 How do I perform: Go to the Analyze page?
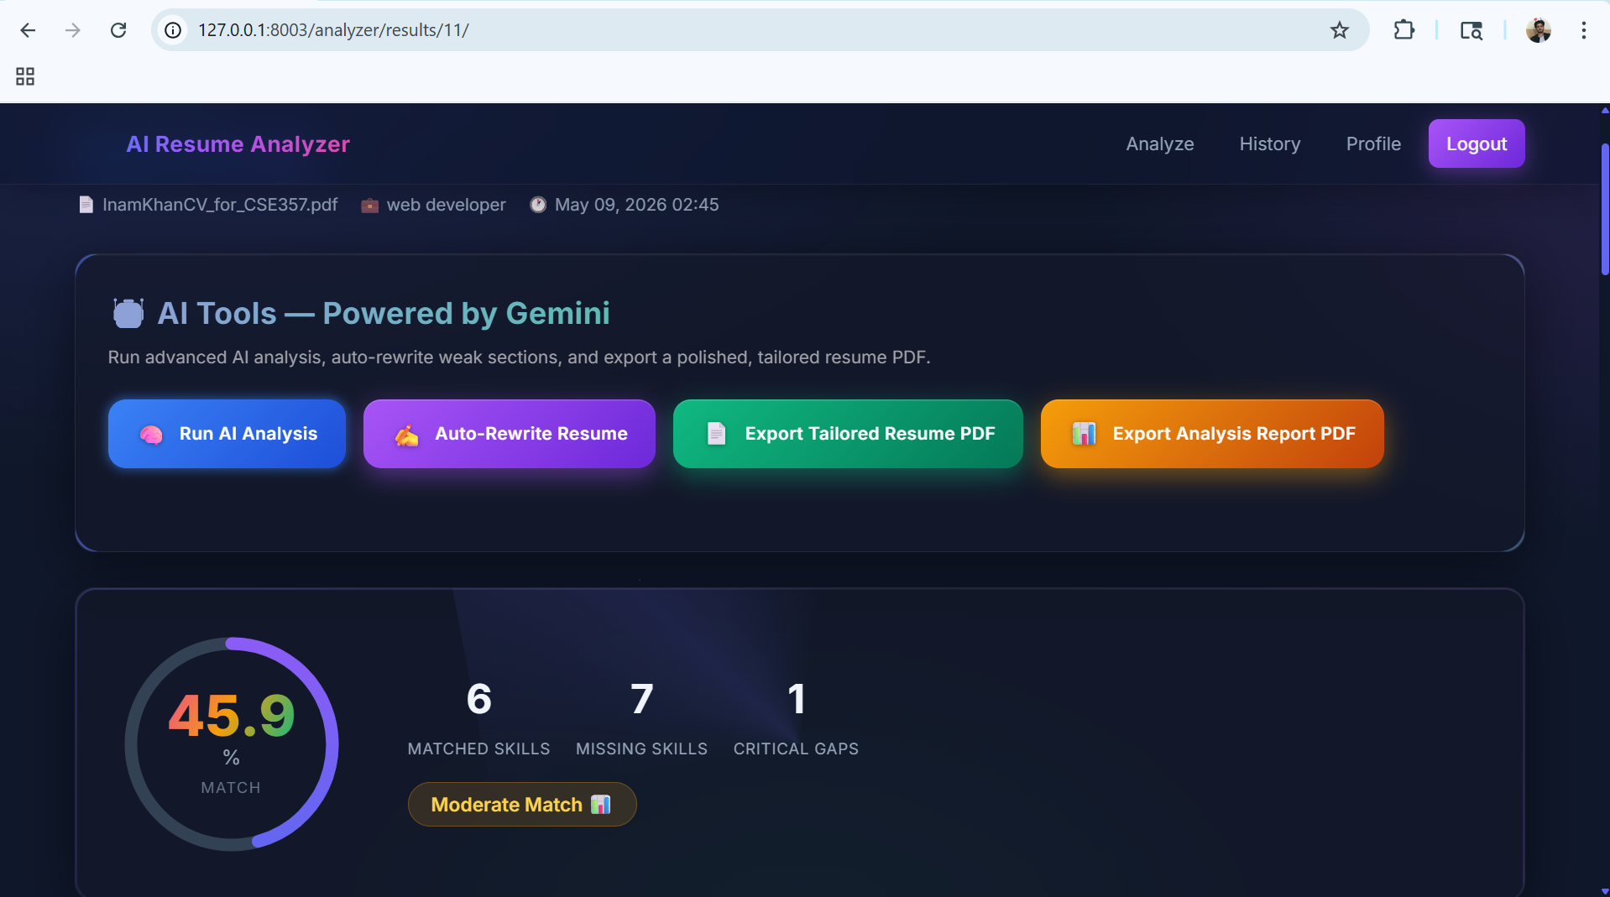pos(1159,143)
